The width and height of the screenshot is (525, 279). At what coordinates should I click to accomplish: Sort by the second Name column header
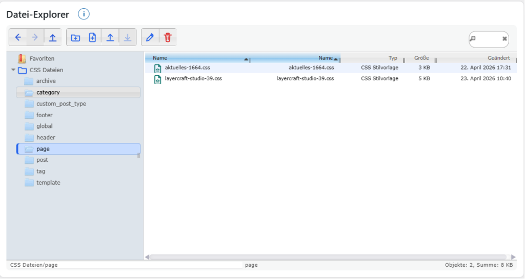[x=296, y=58]
